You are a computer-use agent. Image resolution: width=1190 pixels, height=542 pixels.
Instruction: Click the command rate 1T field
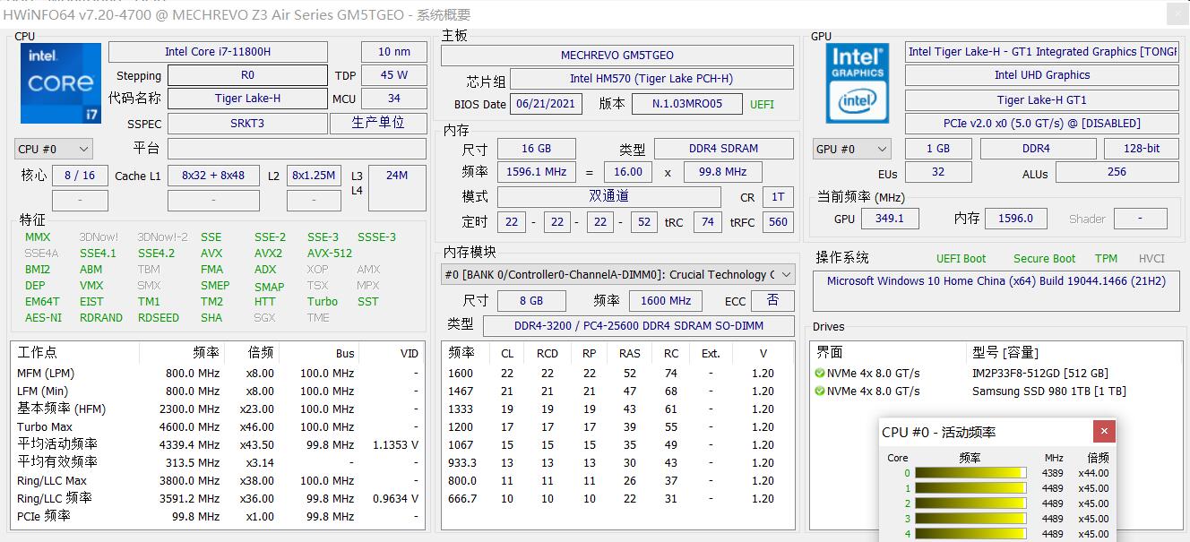[778, 197]
